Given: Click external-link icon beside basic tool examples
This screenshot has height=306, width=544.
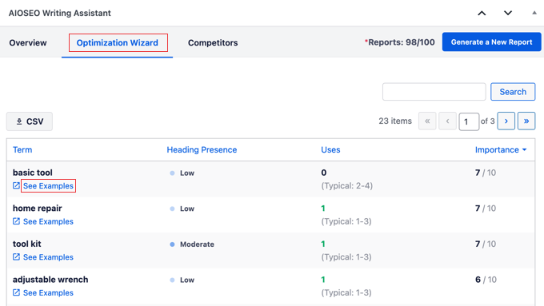Looking at the screenshot, I should (x=16, y=185).
